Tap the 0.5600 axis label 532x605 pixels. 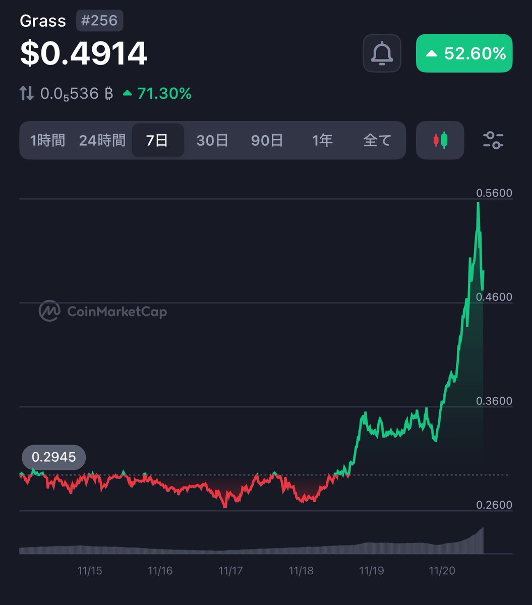click(x=495, y=193)
